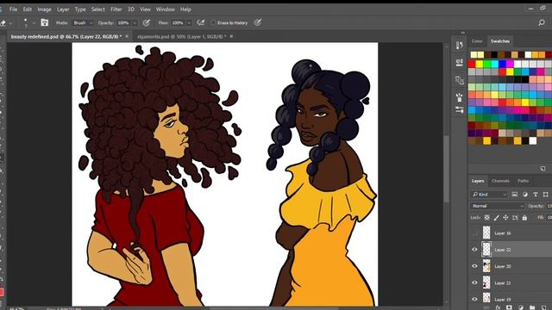Open the brush settings panel icon

(45, 23)
